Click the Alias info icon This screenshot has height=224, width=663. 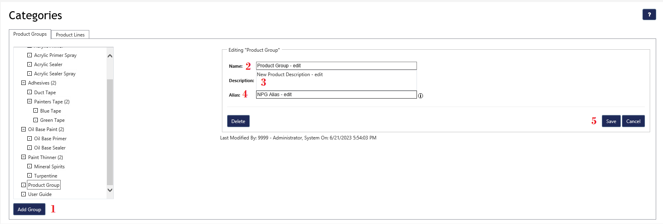click(x=421, y=96)
